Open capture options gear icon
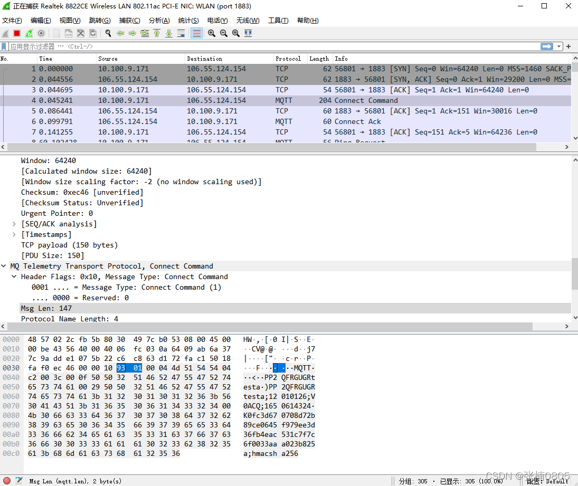The image size is (578, 486). (41, 33)
